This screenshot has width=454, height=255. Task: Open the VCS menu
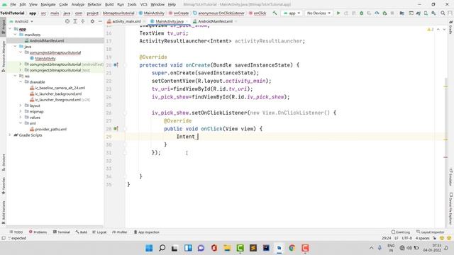(143, 5)
